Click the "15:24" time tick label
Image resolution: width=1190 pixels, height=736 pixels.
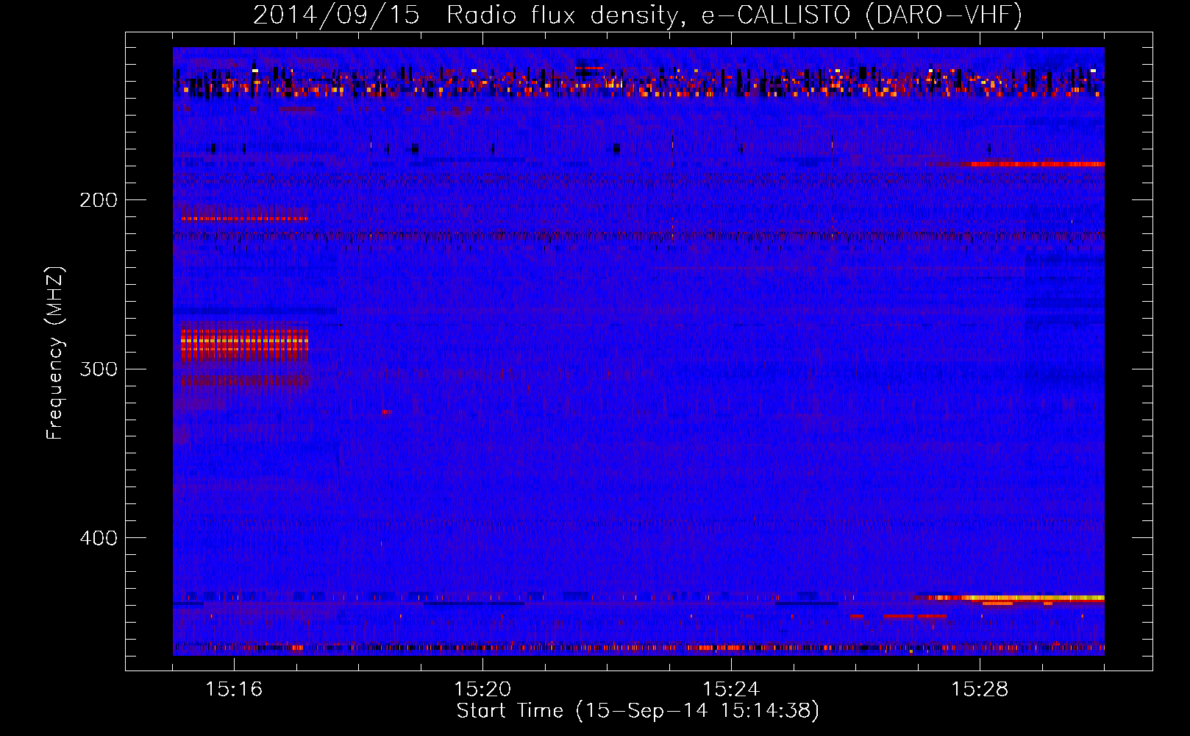coord(731,689)
